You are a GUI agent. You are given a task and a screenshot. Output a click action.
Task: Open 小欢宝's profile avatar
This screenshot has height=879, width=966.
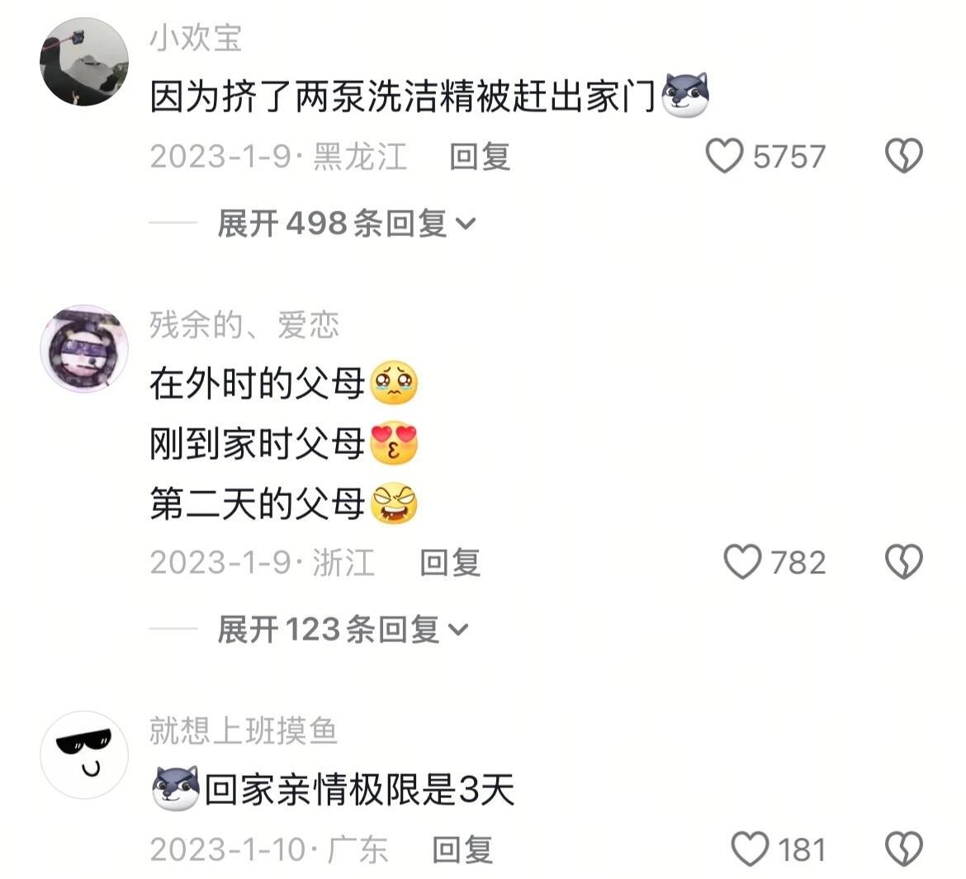coord(84,62)
